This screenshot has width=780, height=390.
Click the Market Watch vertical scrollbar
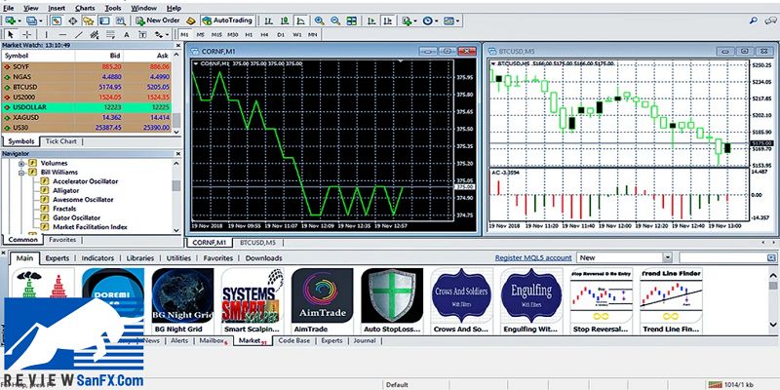click(176, 96)
